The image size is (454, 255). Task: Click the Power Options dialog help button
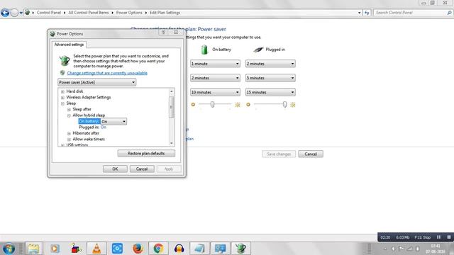163,32
